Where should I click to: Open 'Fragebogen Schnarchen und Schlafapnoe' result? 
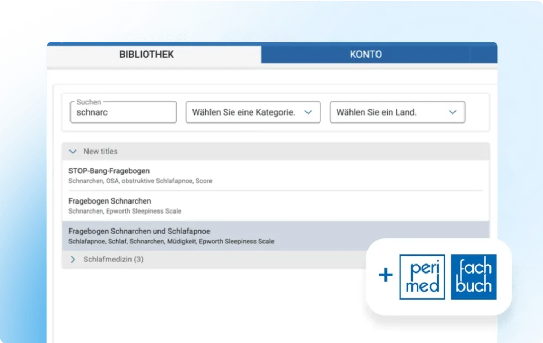coord(275,236)
